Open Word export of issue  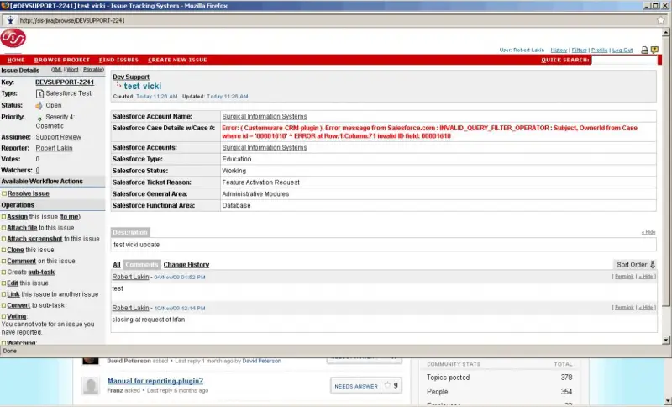click(72, 70)
